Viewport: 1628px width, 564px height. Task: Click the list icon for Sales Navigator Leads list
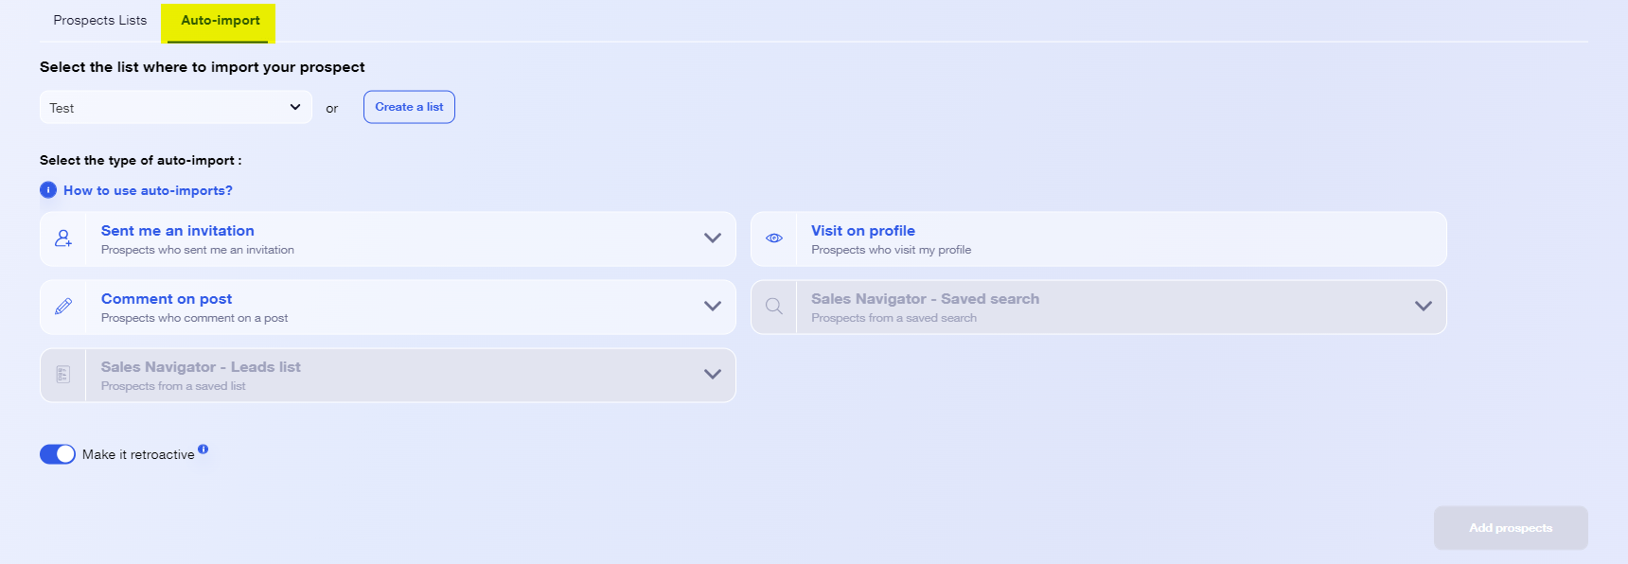coord(63,375)
